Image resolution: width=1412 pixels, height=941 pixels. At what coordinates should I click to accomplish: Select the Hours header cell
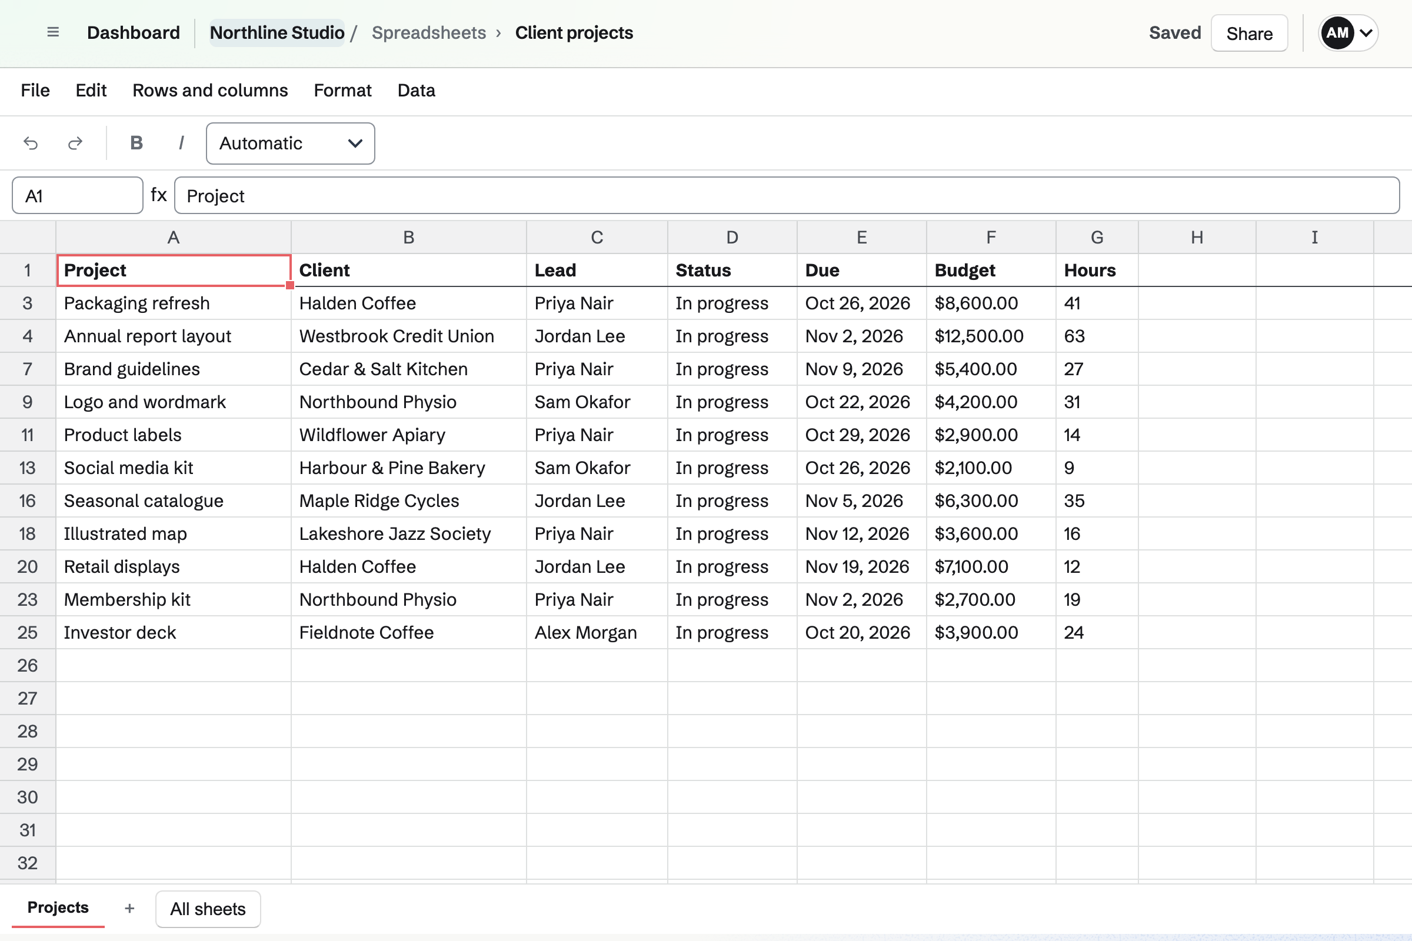(1097, 270)
